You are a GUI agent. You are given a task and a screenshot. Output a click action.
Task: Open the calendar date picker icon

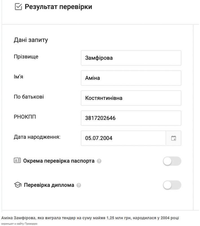[x=173, y=138]
